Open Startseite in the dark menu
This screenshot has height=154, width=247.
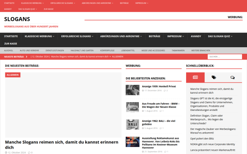[11, 36]
